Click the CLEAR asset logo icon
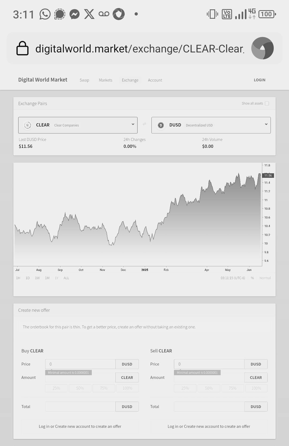289x446 pixels. click(x=27, y=125)
